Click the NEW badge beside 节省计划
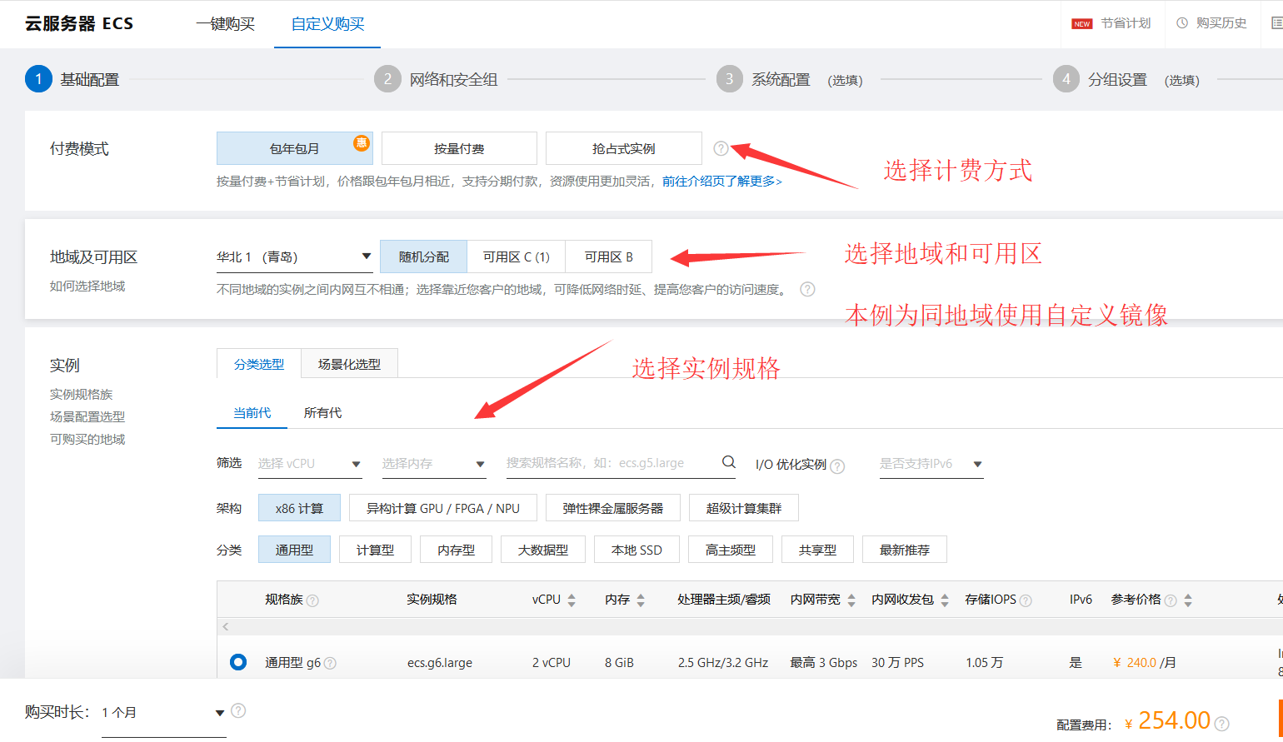 point(1082,24)
